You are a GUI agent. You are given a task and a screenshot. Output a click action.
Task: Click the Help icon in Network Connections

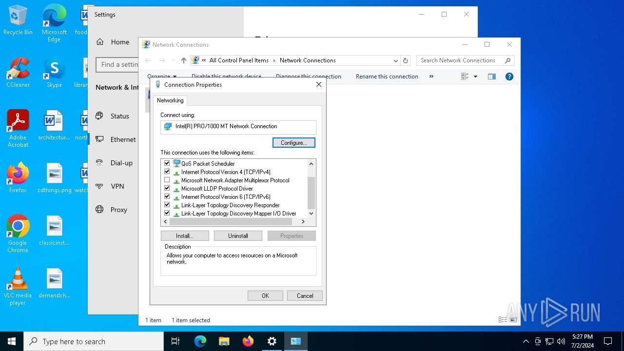(x=509, y=77)
